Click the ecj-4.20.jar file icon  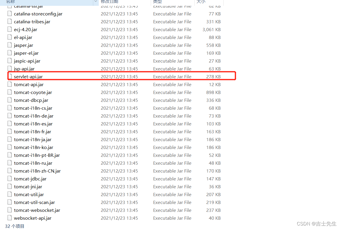[10, 29]
